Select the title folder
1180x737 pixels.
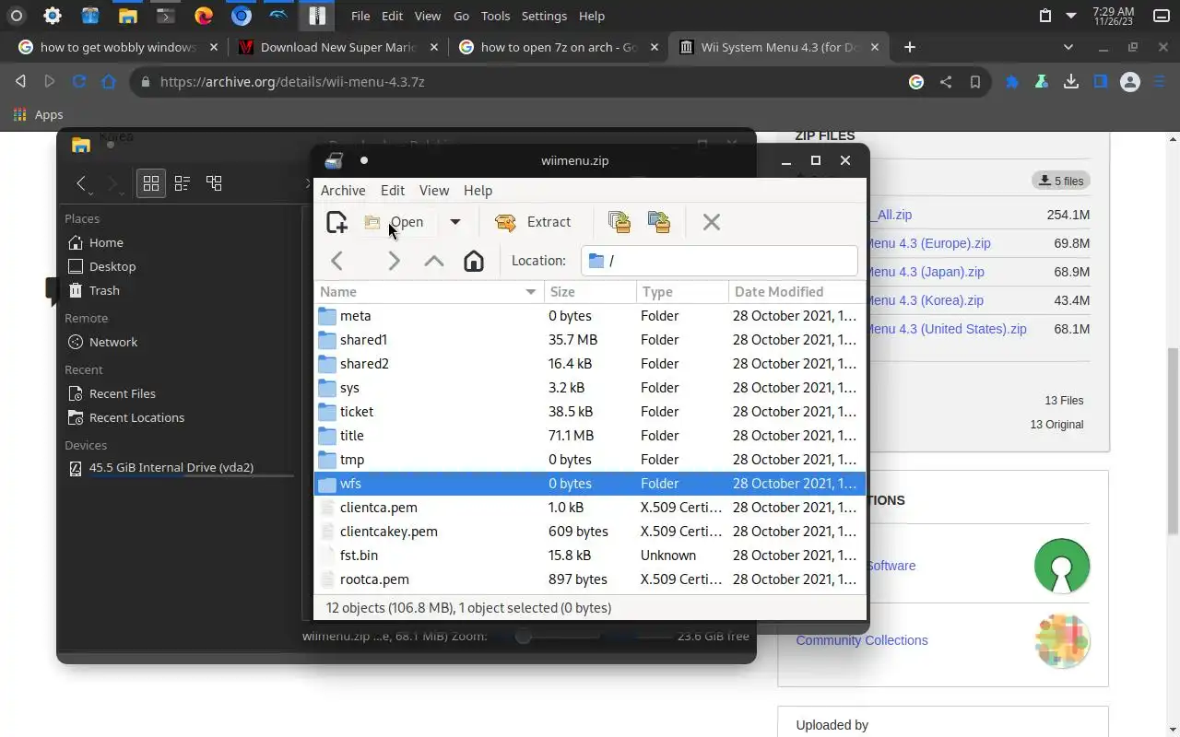click(x=590, y=436)
